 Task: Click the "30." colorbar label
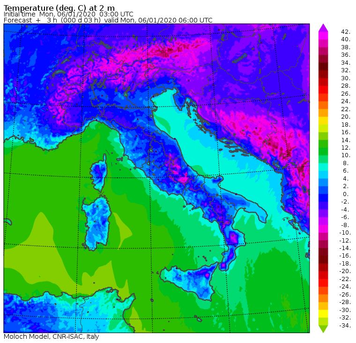point(346,78)
